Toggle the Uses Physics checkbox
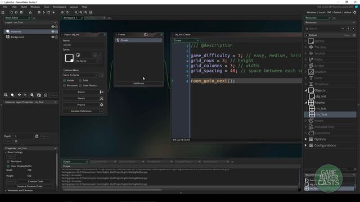The width and height of the screenshot is (360, 202). [80, 85]
